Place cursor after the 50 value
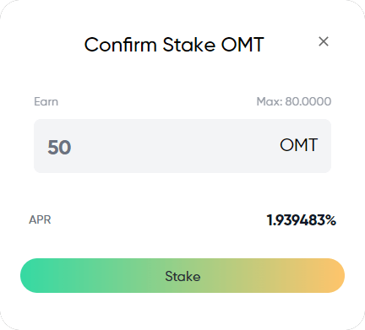 [74, 147]
